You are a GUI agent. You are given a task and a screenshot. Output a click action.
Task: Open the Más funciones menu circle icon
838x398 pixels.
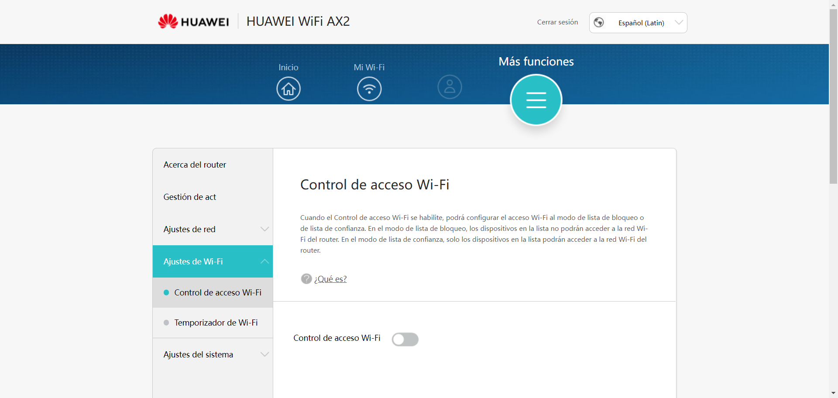point(536,100)
